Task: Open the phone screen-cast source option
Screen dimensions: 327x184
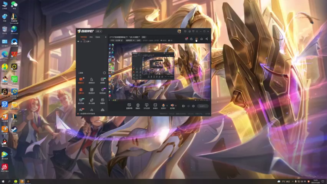Action: pyautogui.click(x=146, y=106)
